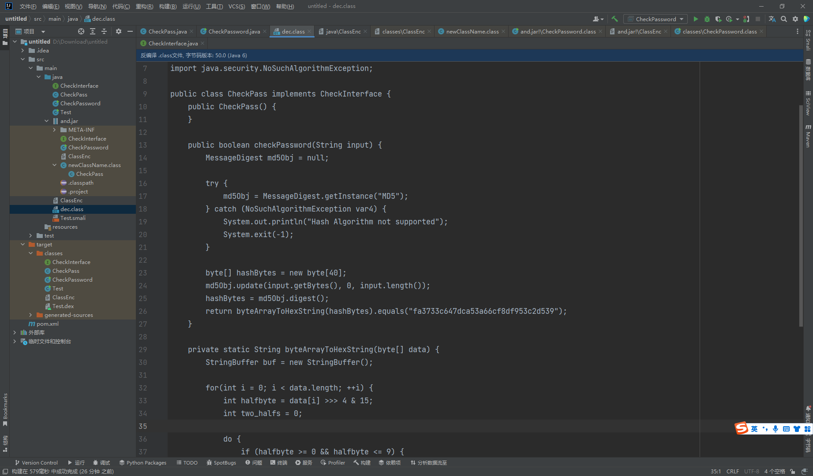Switch to CheckPassword.java tab
Image resolution: width=813 pixels, height=476 pixels.
[234, 31]
